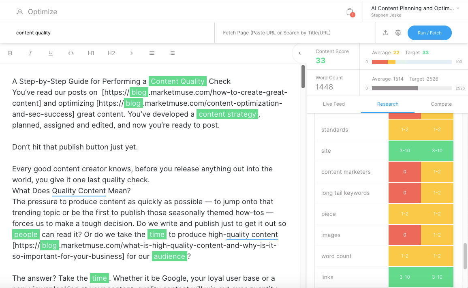The height and width of the screenshot is (288, 468).
Task: Select the H2 heading format icon
Action: point(111,53)
